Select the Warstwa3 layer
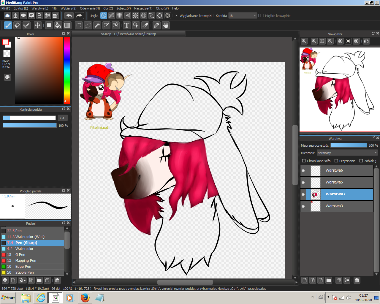 click(x=337, y=206)
